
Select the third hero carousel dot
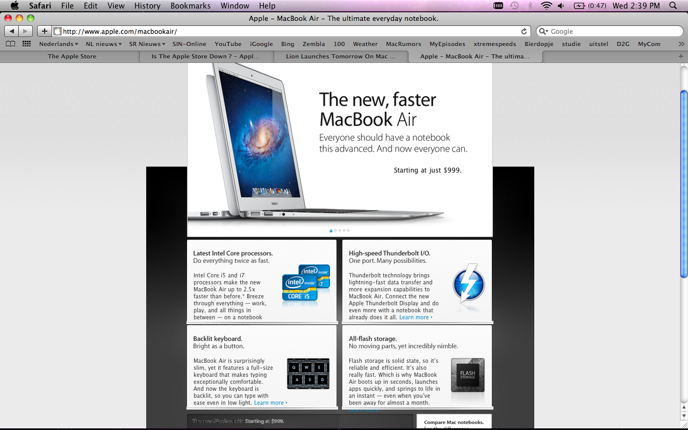(x=340, y=231)
